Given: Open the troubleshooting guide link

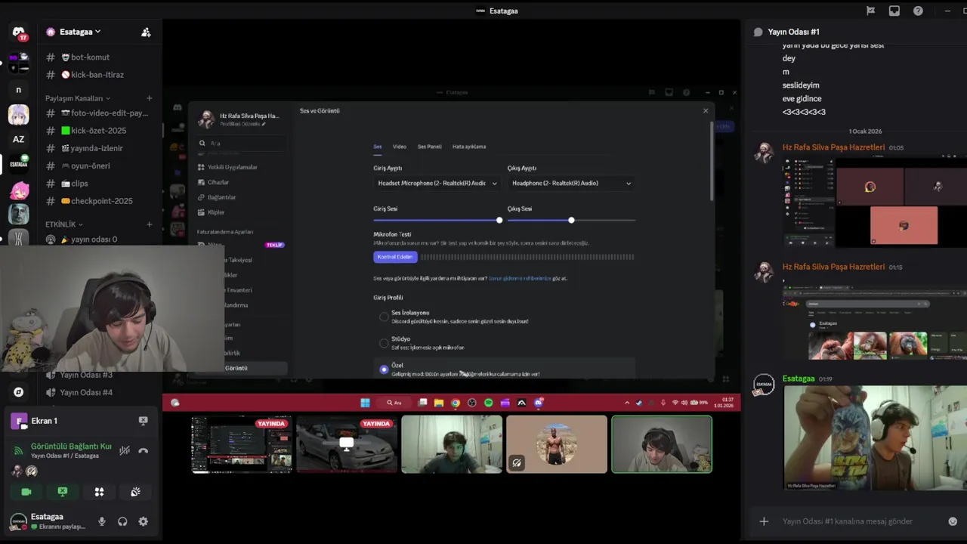Looking at the screenshot, I should tap(520, 278).
